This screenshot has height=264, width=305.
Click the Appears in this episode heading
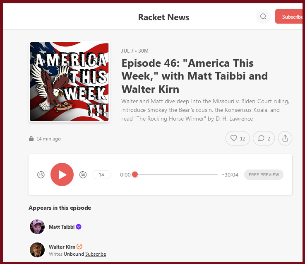coord(60,208)
